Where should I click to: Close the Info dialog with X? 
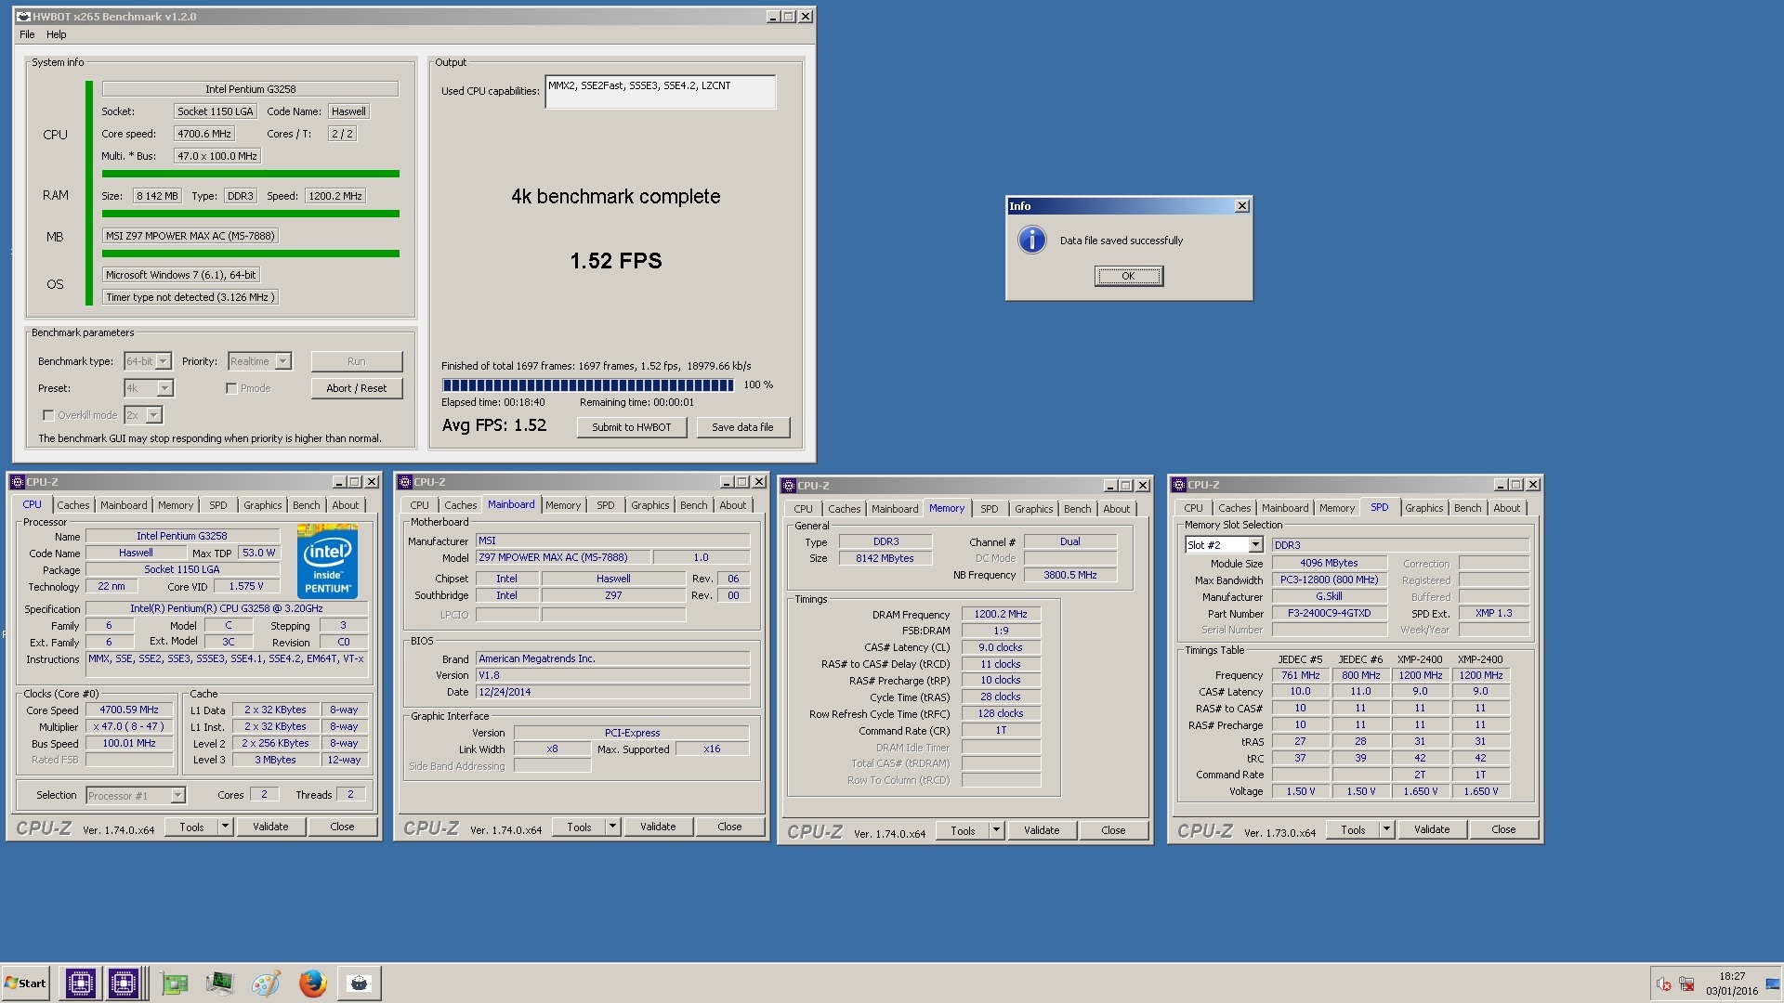coord(1241,206)
